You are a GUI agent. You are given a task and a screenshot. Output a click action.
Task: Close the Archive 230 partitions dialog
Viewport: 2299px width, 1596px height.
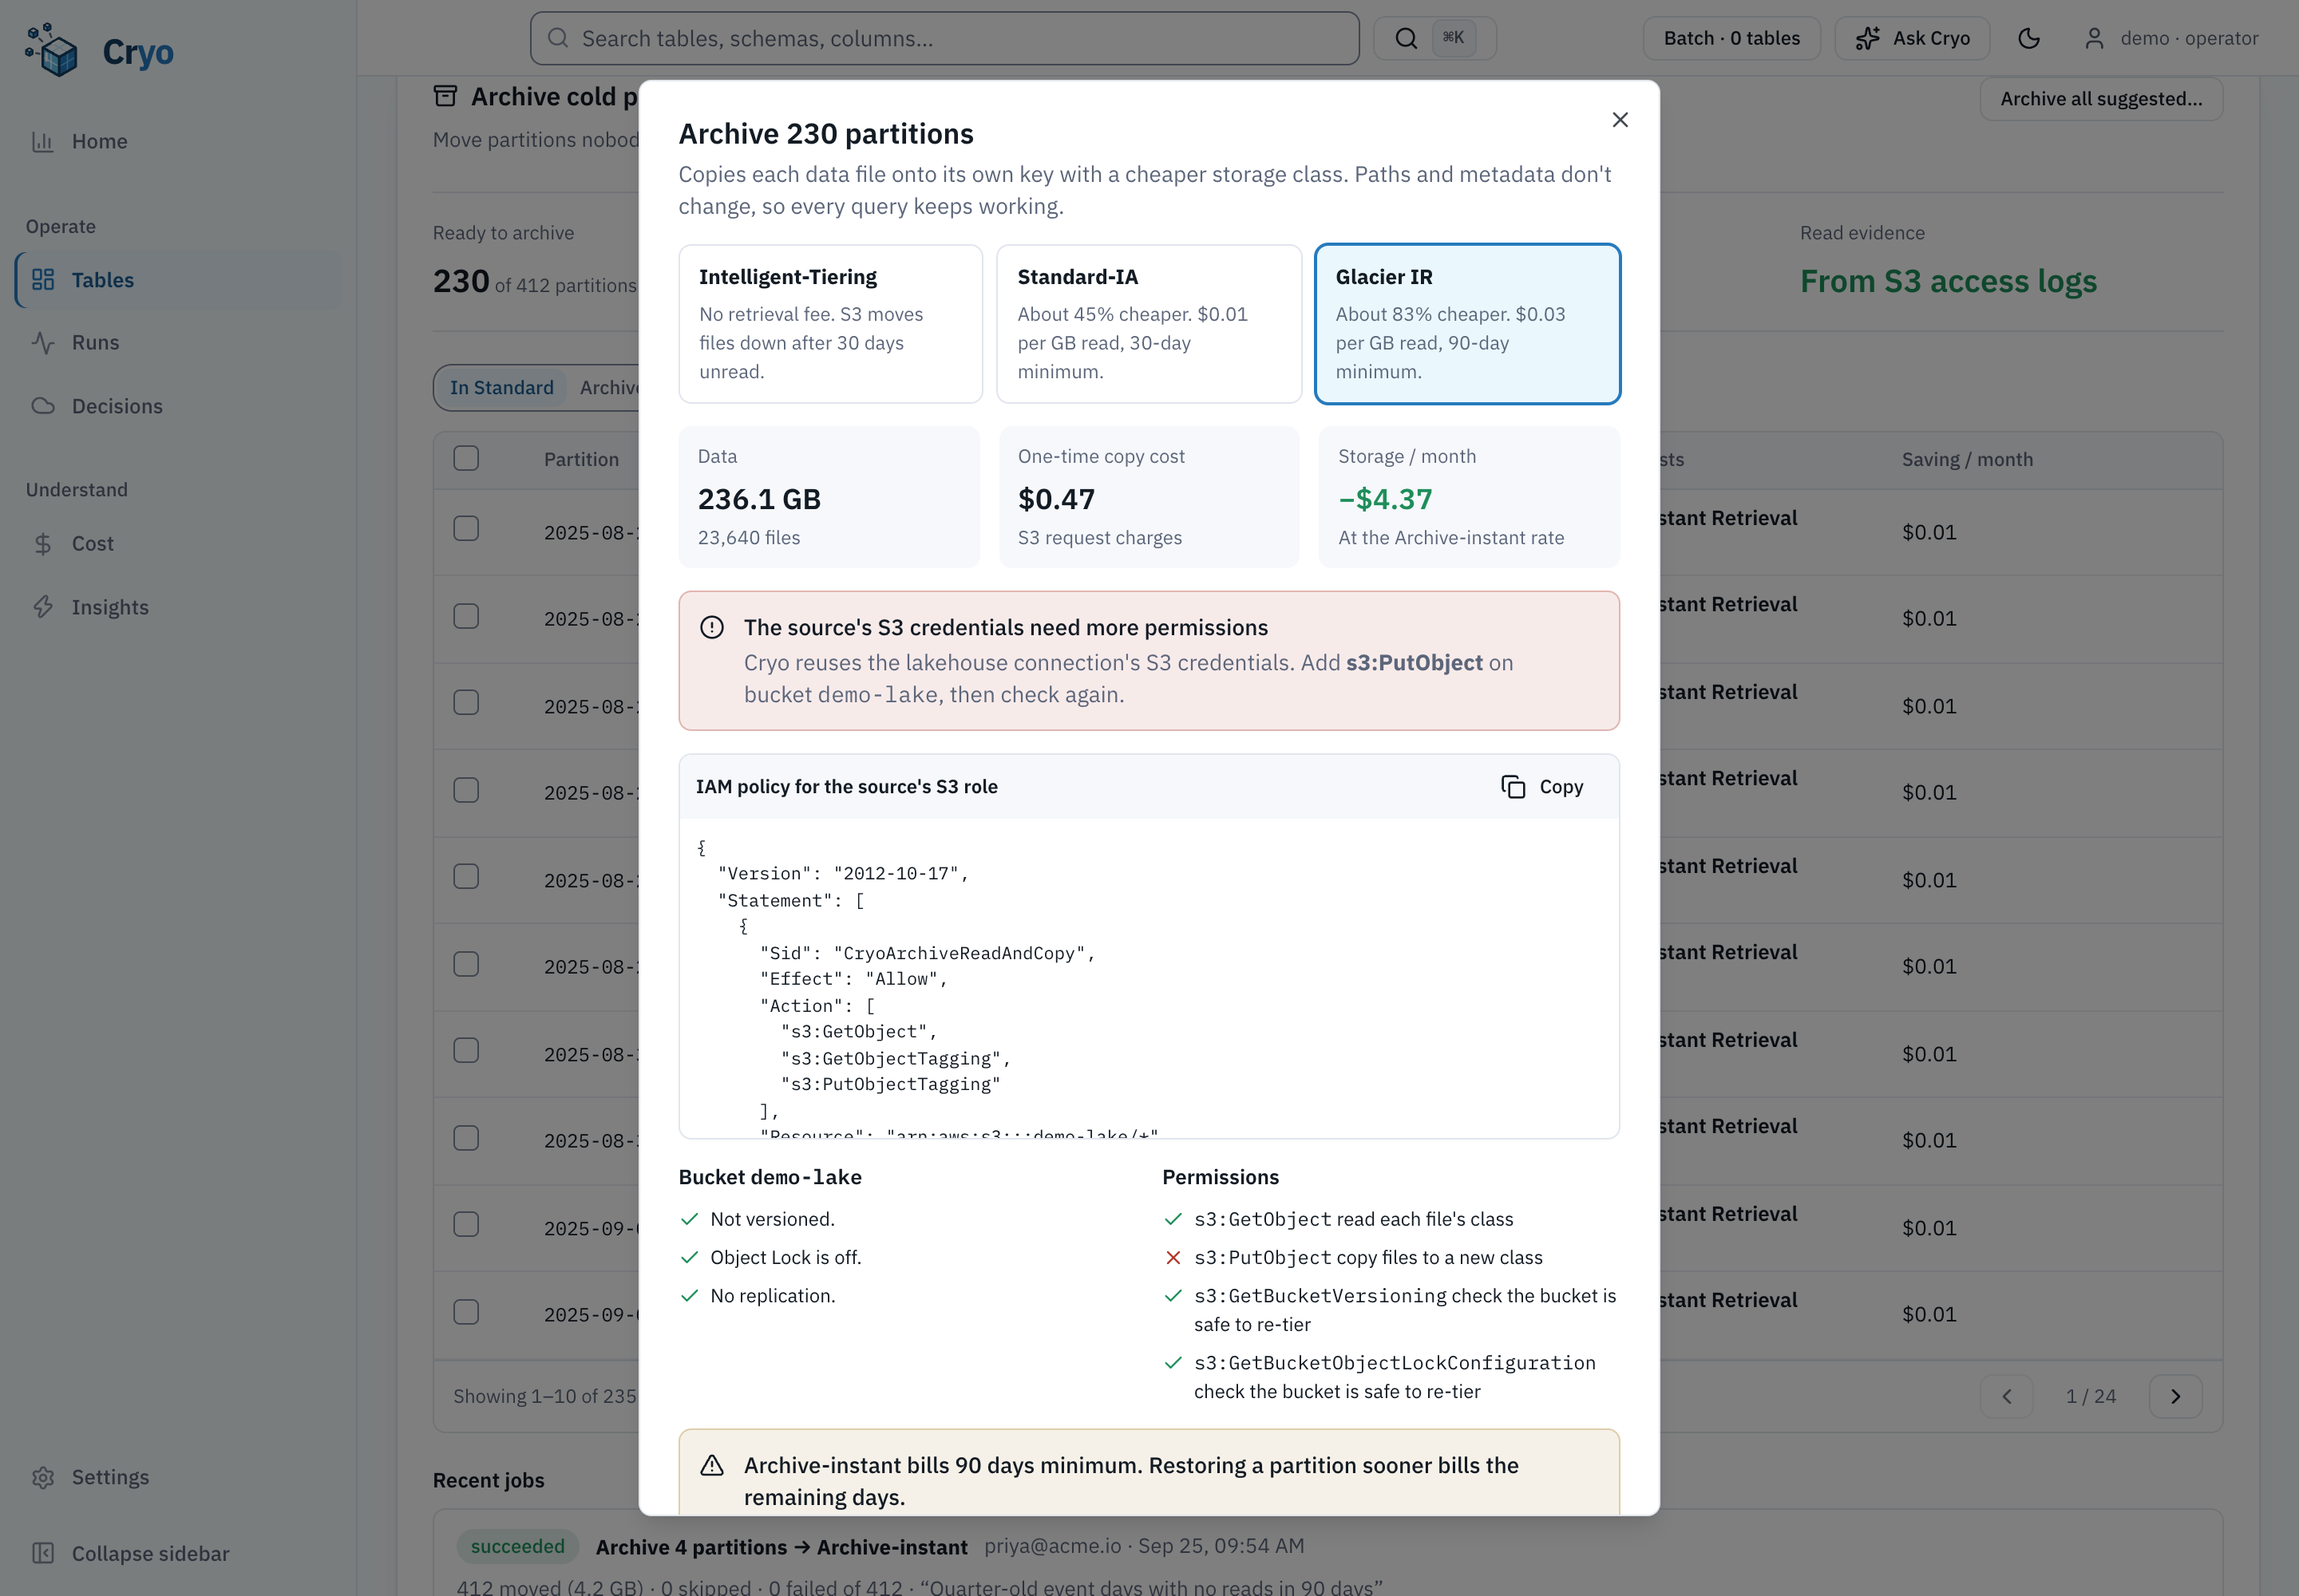click(x=1620, y=120)
